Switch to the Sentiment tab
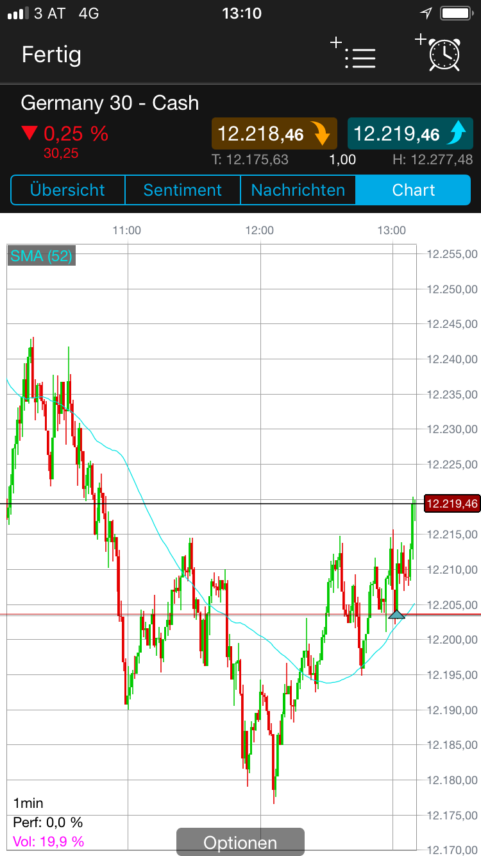Viewport: 481px width, 856px height. pos(182,190)
